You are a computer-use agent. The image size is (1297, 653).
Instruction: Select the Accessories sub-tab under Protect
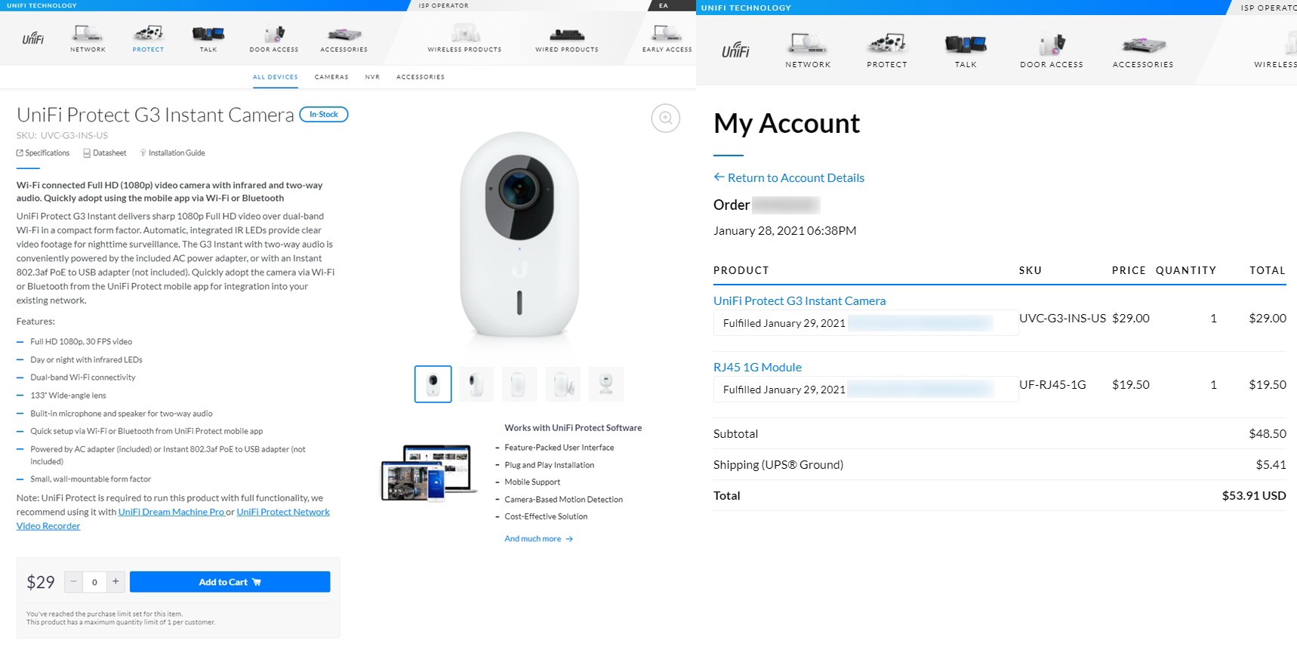421,77
